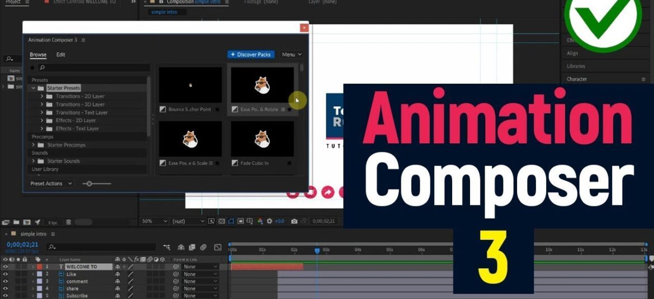Click the Discover Packs button
The image size is (654, 299).
pyautogui.click(x=251, y=55)
